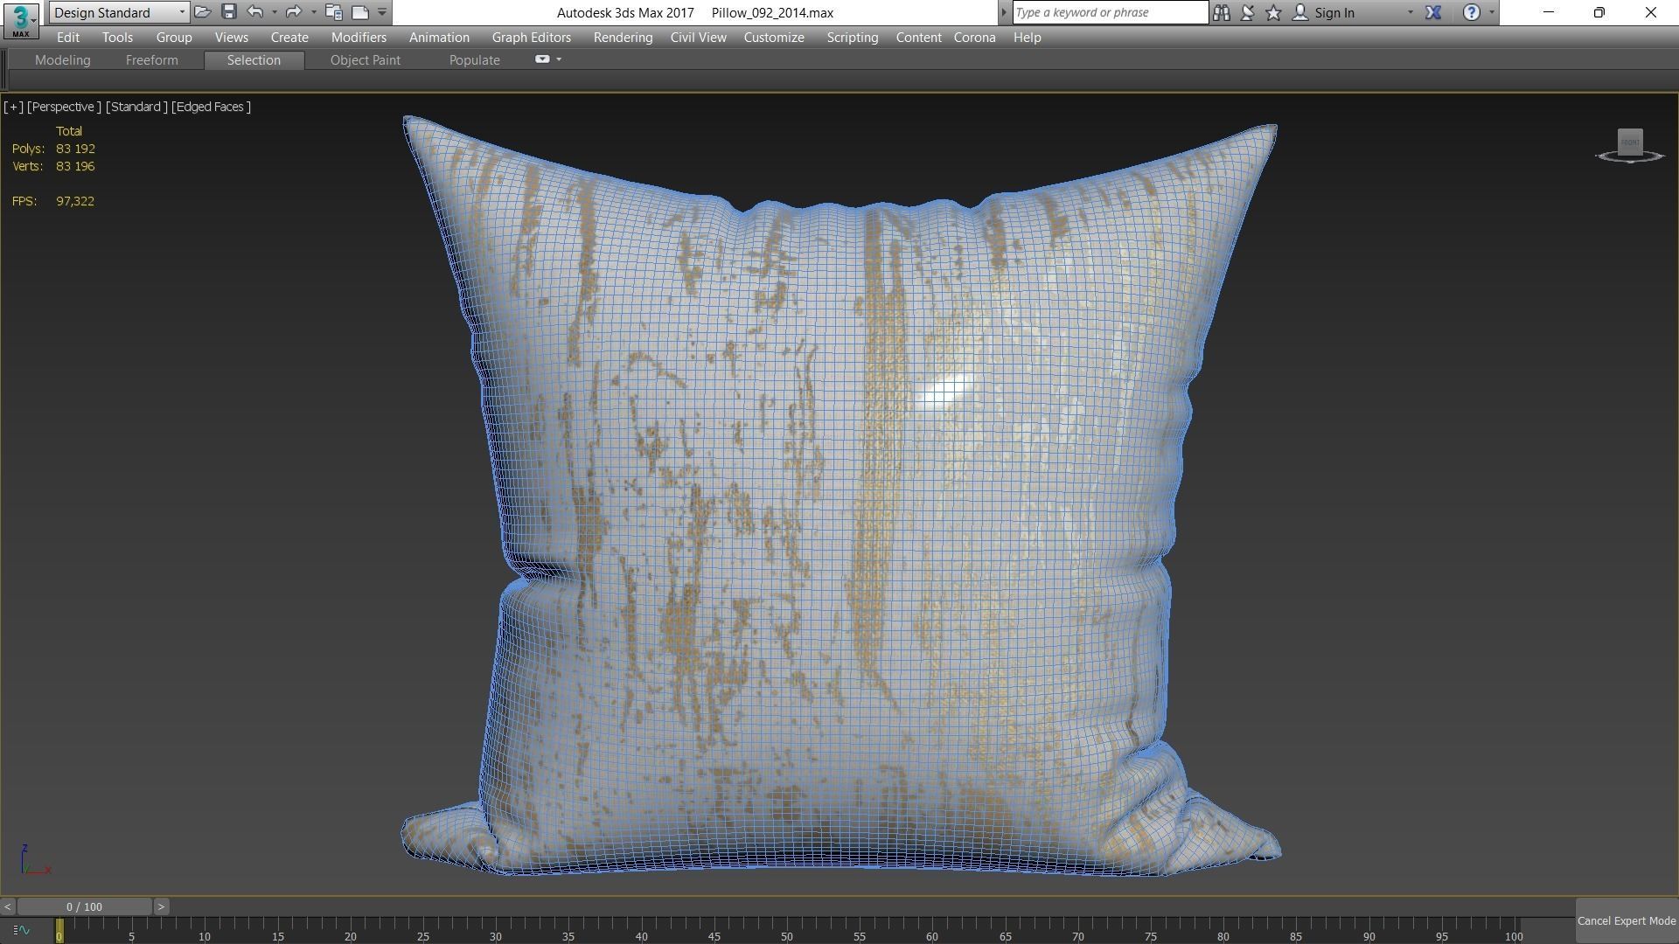Screen dimensions: 1679x944
Task: Open the Design Standard workspace dropdown
Action: coord(119,12)
